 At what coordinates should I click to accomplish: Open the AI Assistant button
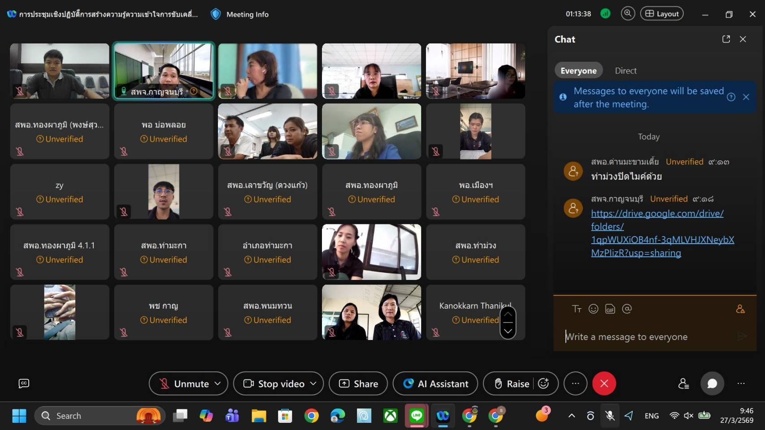435,383
